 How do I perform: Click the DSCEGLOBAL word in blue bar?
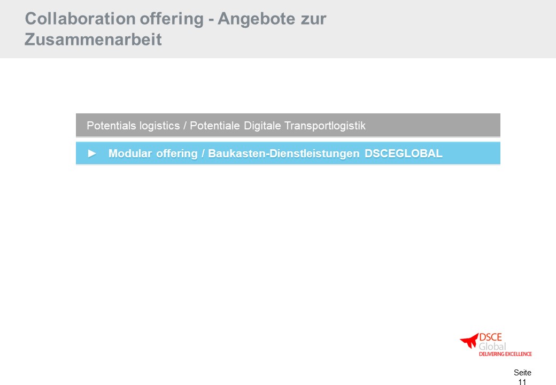point(404,153)
